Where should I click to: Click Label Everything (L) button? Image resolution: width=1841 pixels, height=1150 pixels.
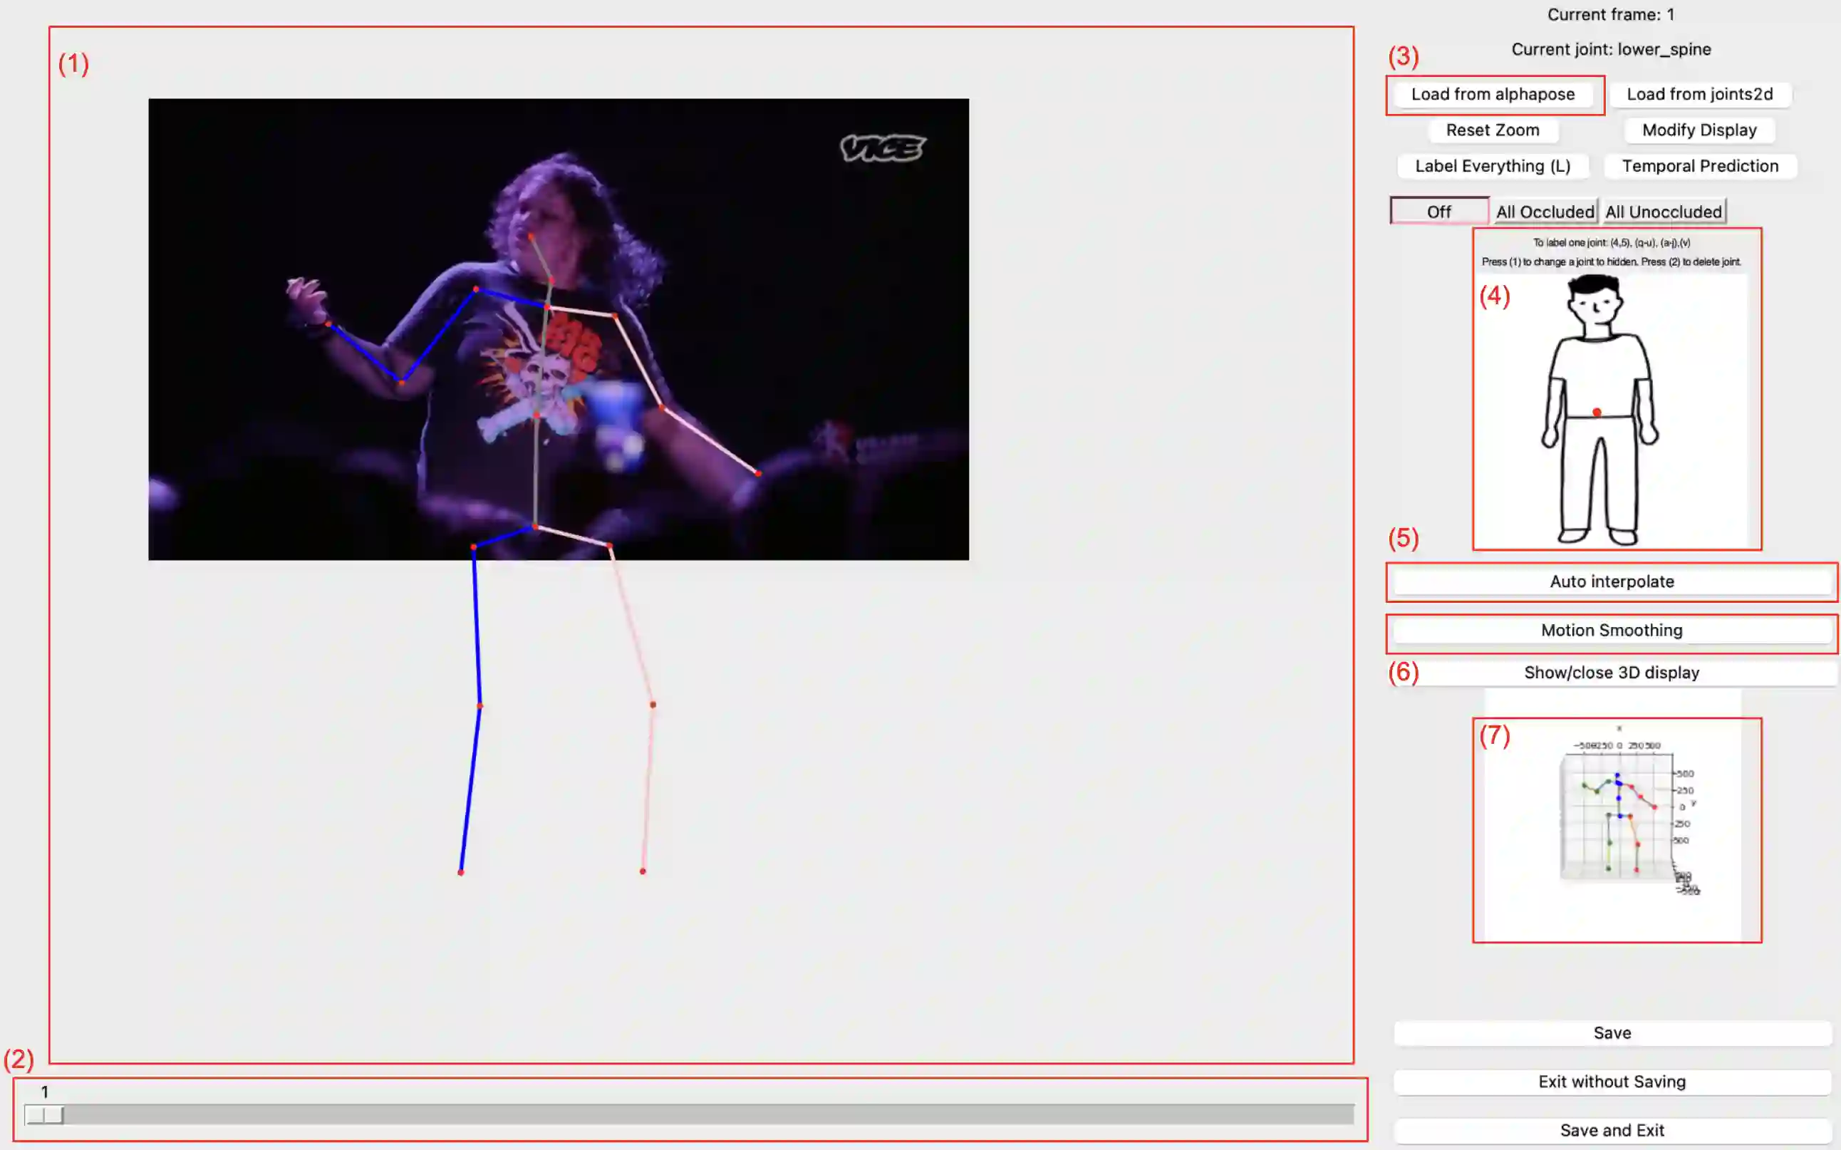[1492, 166]
